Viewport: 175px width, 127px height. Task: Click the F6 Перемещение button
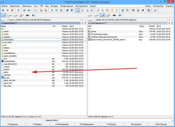(x=87, y=124)
